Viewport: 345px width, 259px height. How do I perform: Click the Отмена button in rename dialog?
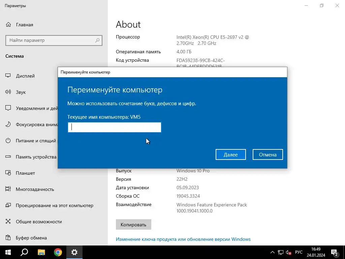(268, 154)
